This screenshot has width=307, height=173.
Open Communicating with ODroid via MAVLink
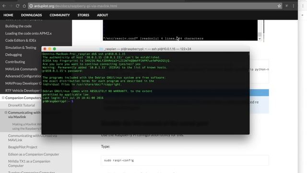coord(33,138)
